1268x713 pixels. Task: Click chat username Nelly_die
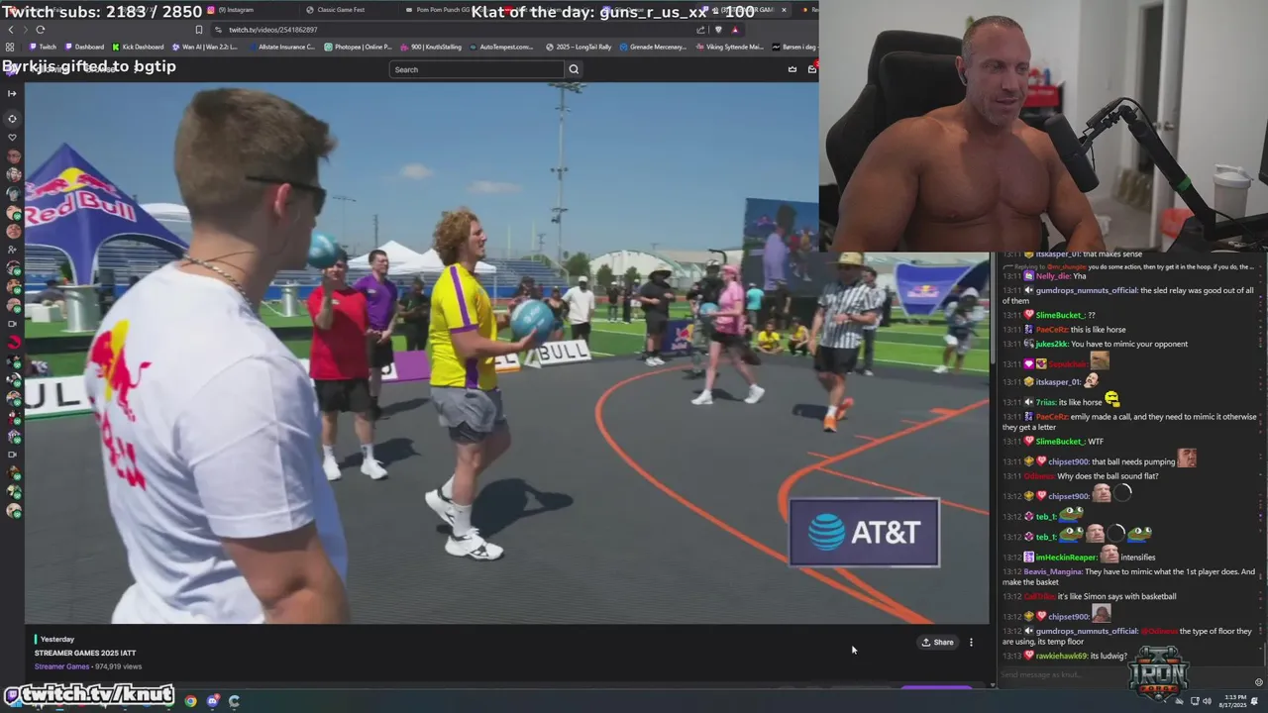pos(1054,276)
